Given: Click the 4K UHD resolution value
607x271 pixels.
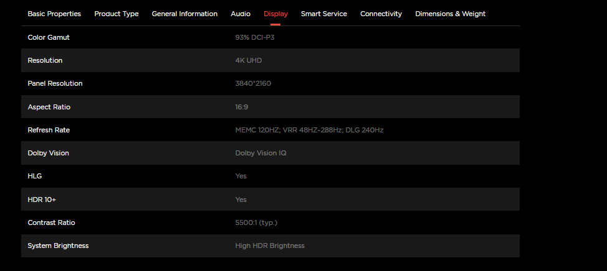Looking at the screenshot, I should pos(249,60).
